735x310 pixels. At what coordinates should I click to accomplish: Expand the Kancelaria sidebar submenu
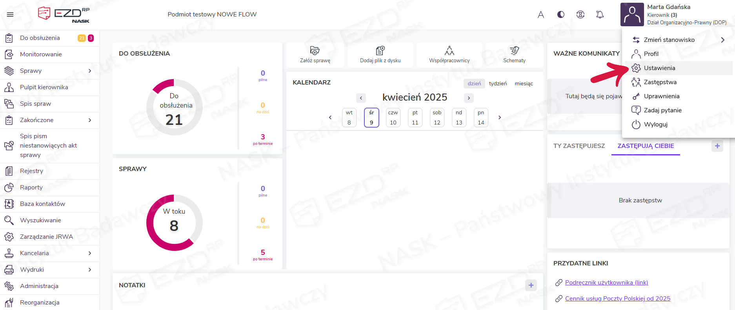[90, 253]
